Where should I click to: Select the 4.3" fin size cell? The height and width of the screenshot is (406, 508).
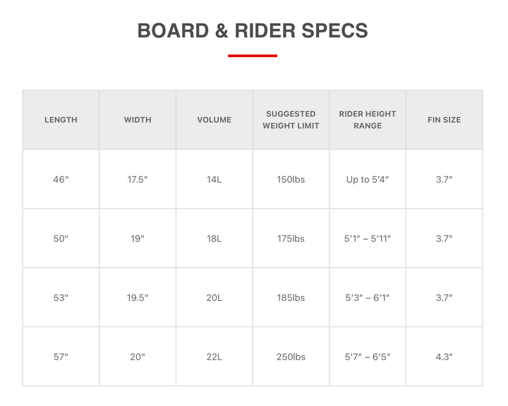click(445, 357)
